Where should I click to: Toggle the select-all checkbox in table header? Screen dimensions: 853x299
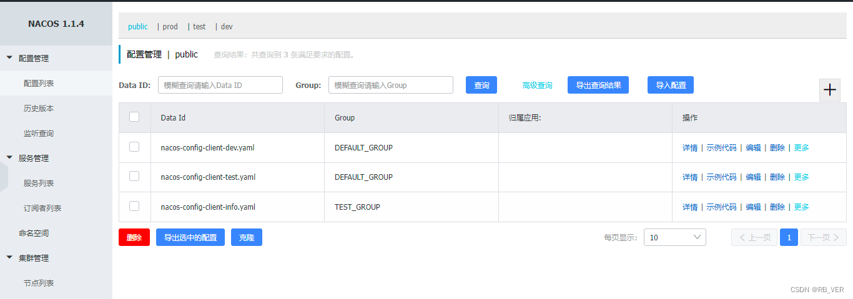(134, 117)
